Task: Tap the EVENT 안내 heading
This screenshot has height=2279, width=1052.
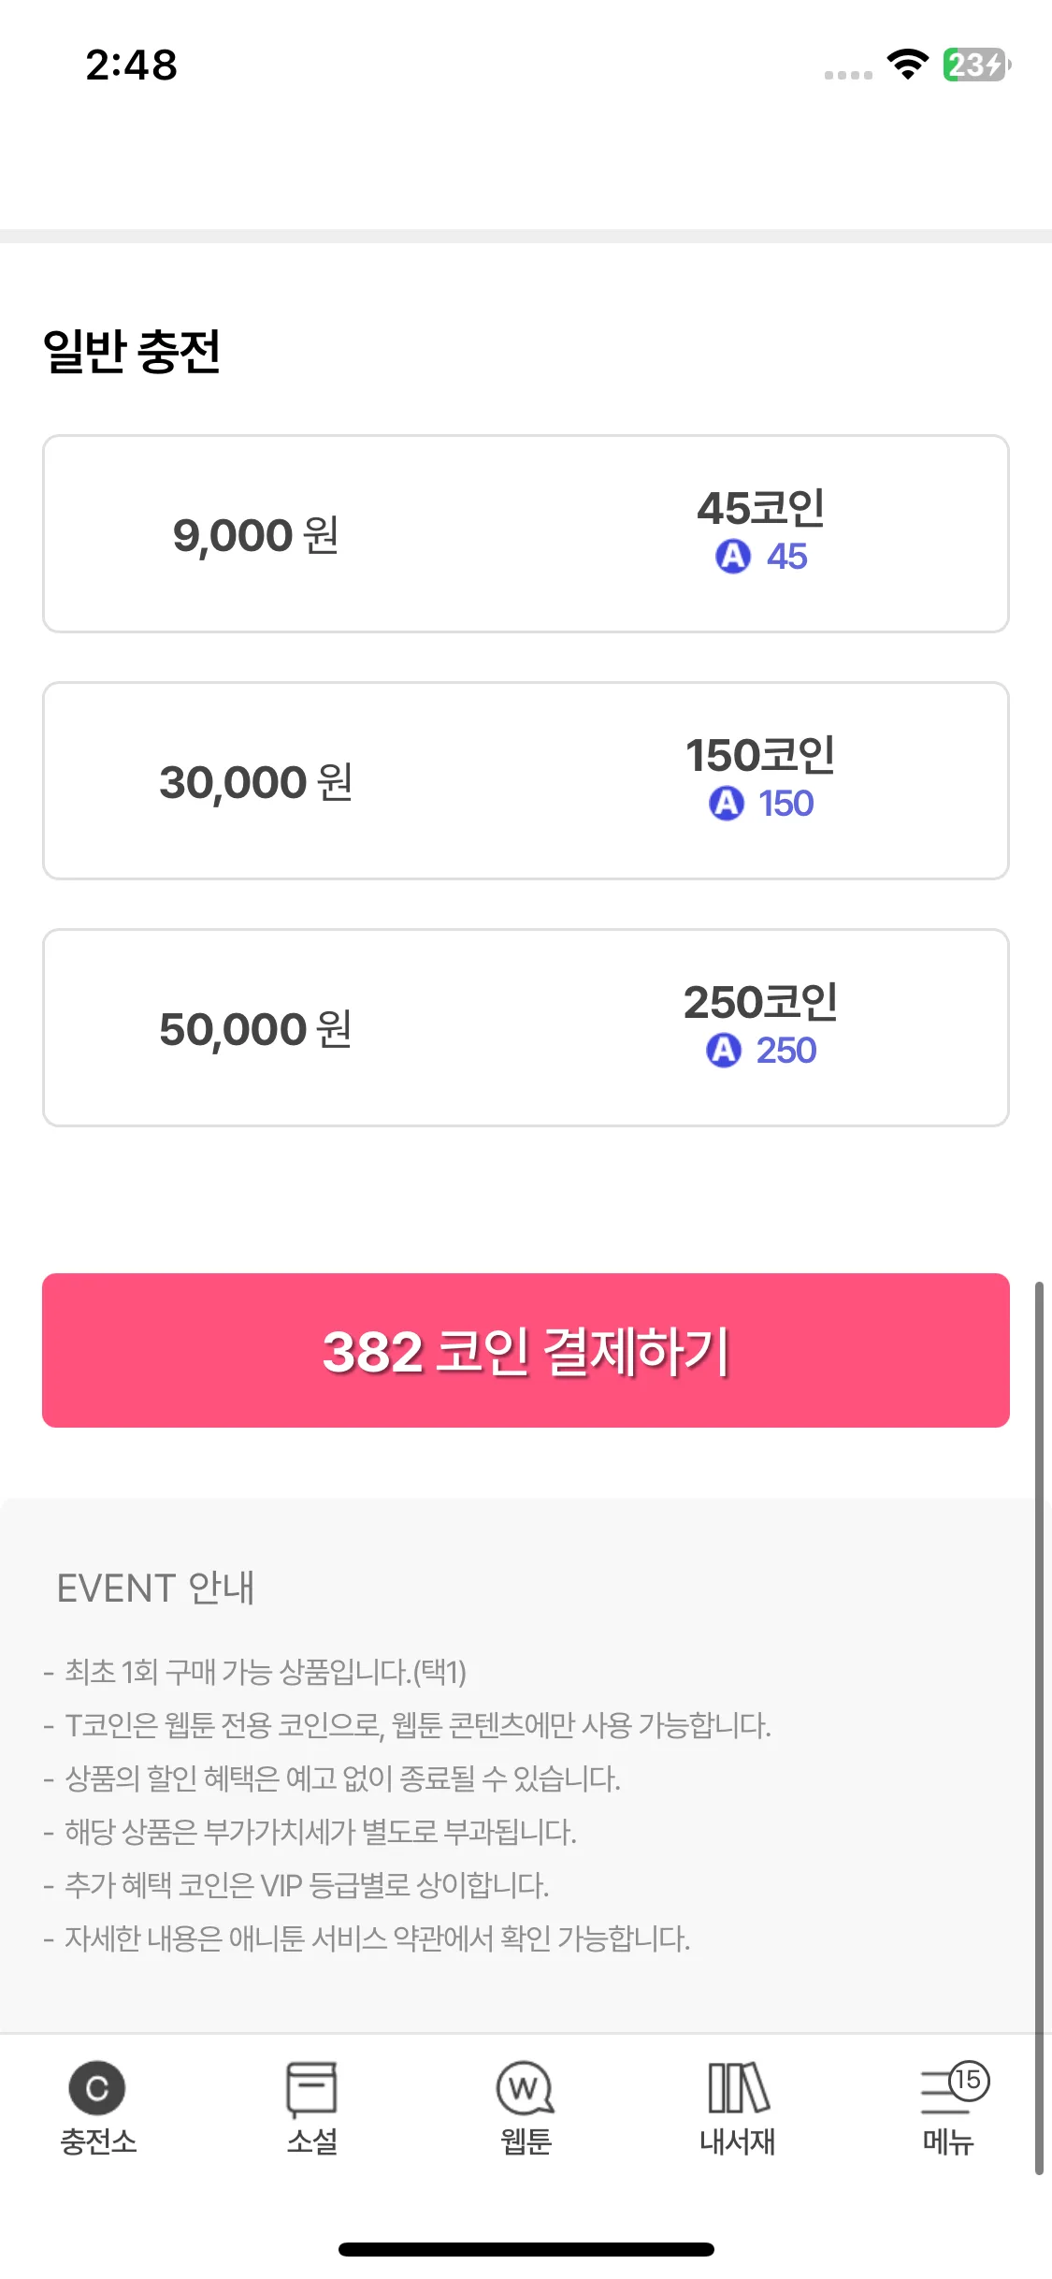Action: pyautogui.click(x=155, y=1588)
